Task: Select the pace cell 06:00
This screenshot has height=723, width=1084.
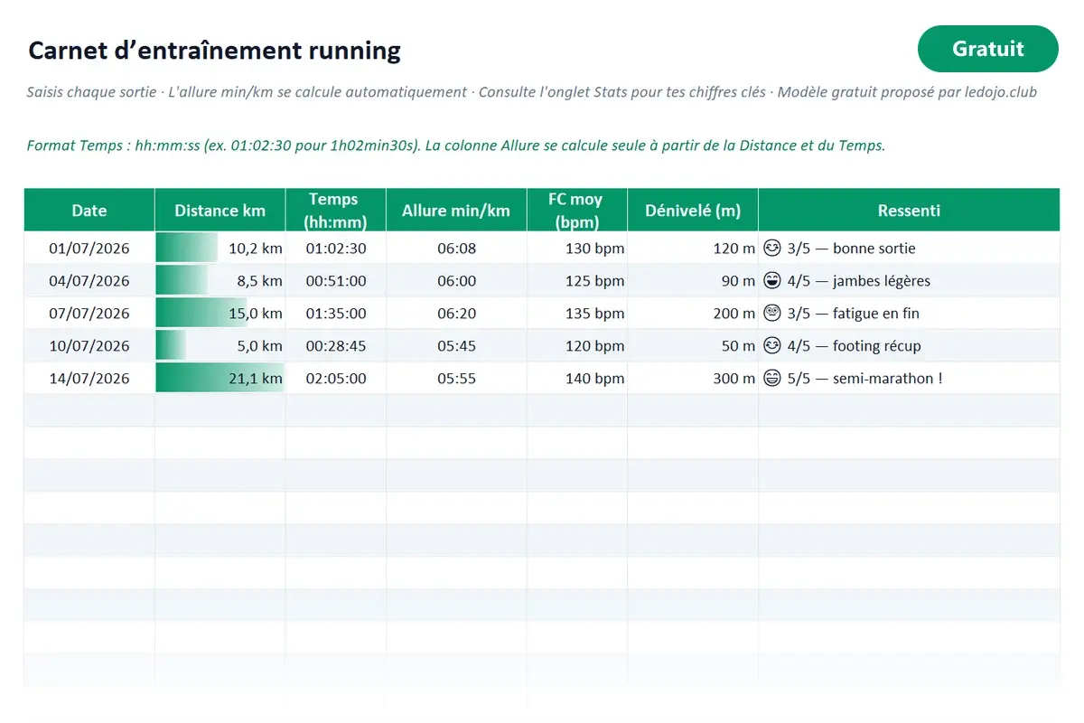Action: (x=456, y=281)
